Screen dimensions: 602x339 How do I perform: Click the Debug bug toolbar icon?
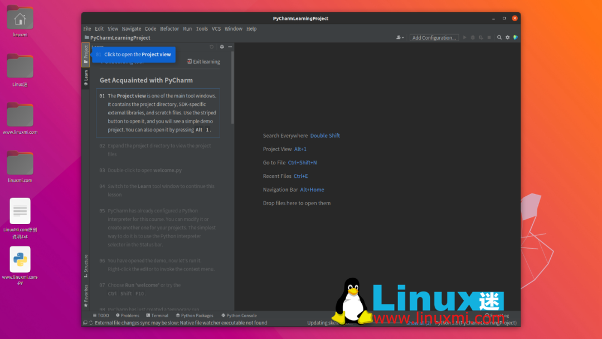point(473,37)
